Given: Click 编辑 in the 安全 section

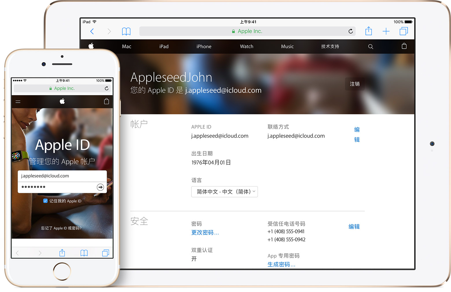Looking at the screenshot, I should [354, 227].
